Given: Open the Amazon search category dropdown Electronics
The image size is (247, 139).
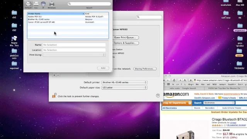Looking at the screenshot, I should tap(219, 103).
